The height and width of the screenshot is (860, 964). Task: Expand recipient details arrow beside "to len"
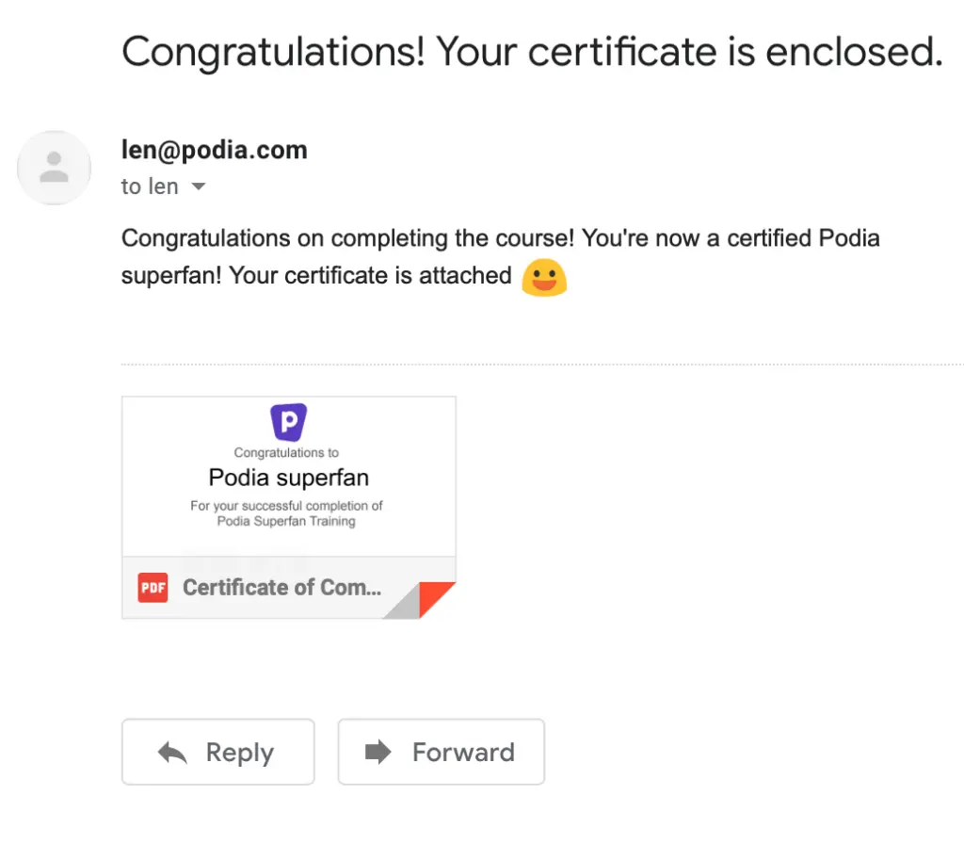coord(198,187)
